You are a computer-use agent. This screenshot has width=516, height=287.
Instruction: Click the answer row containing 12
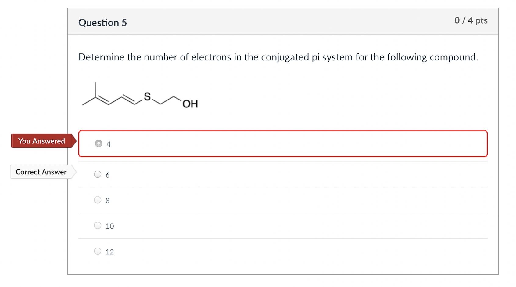274,251
